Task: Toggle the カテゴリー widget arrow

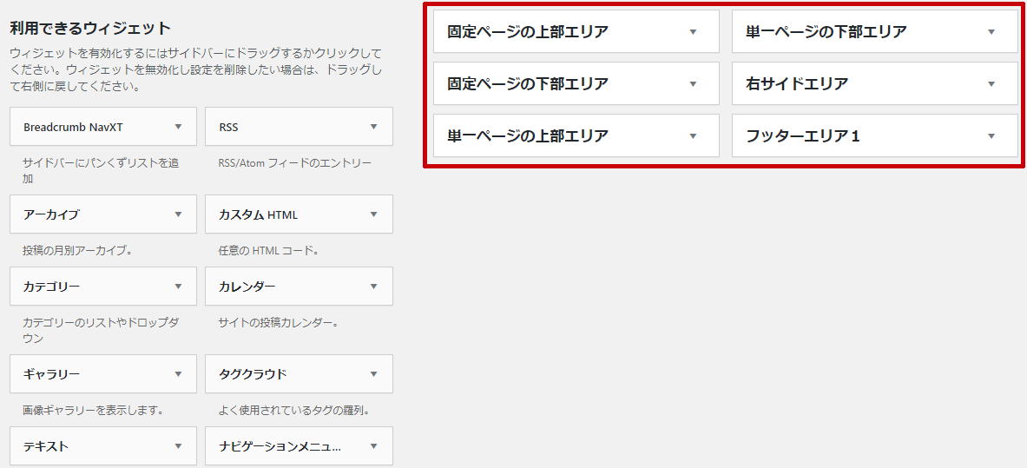Action: click(x=178, y=287)
